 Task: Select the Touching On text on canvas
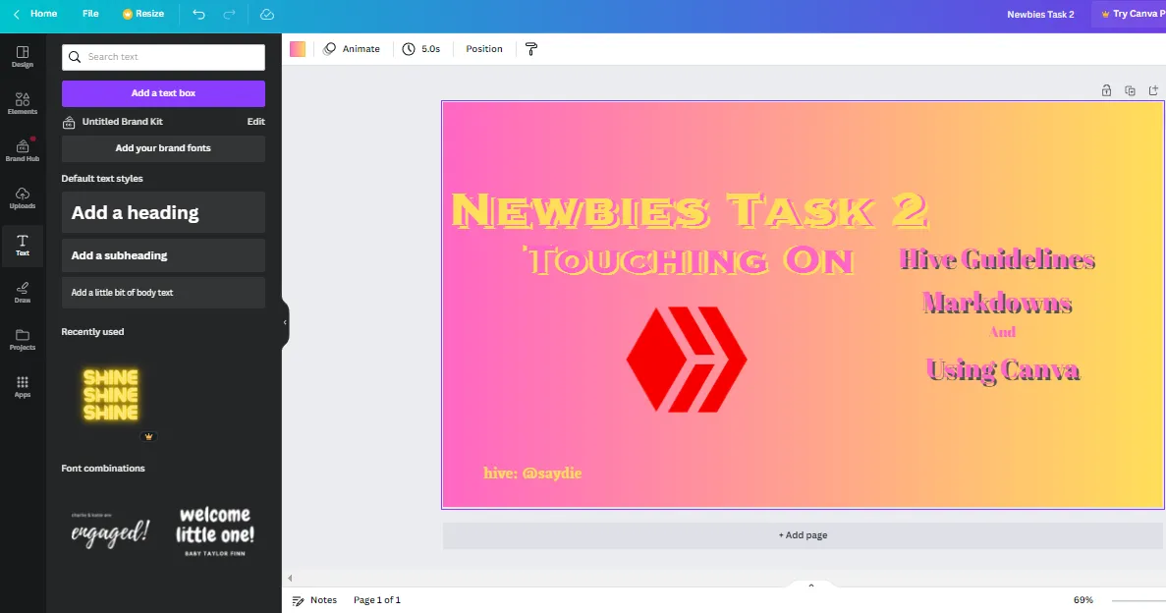click(x=689, y=261)
